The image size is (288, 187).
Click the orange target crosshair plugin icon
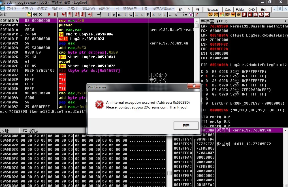233,14
